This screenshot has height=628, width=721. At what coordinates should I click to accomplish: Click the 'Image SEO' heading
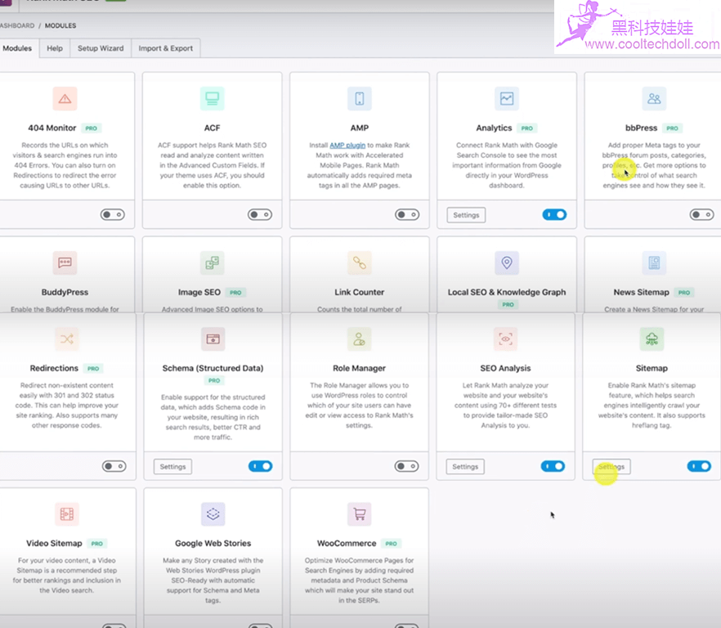coord(199,292)
